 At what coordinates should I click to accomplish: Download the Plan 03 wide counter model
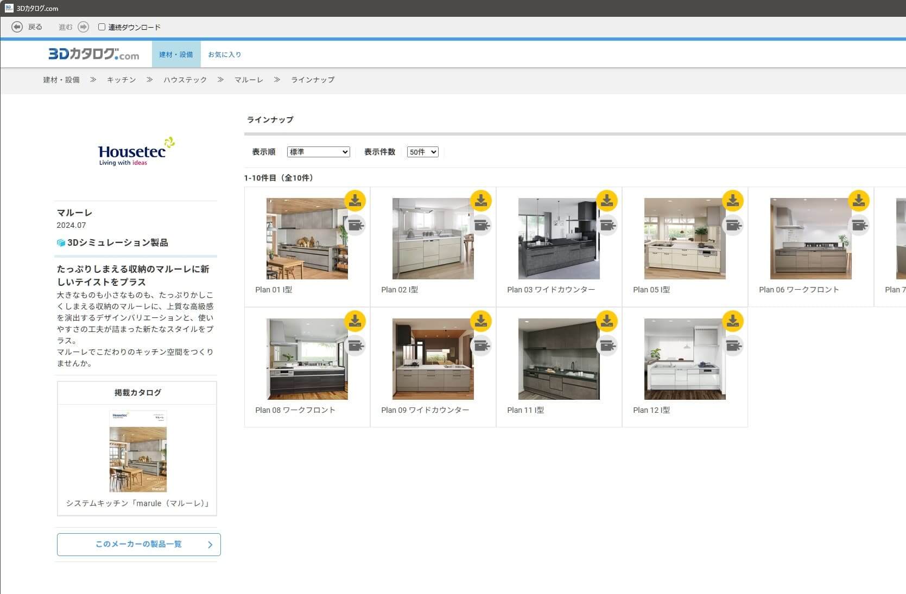click(607, 201)
